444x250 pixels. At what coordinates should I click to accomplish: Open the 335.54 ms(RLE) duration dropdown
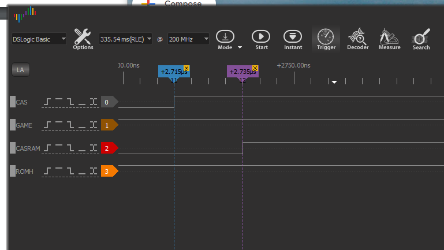tap(125, 39)
